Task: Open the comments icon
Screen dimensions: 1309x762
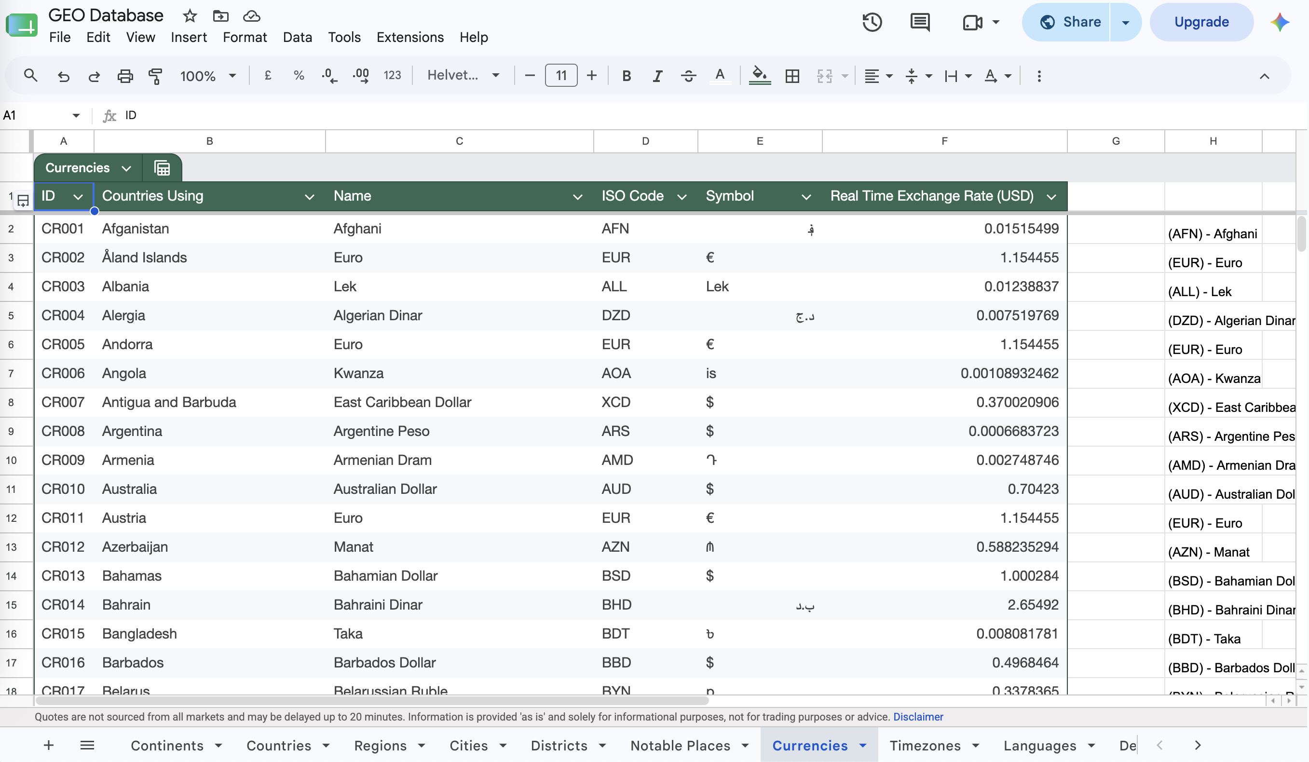Action: (x=920, y=22)
